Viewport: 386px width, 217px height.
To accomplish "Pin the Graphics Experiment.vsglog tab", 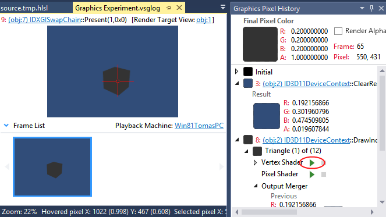I will point(168,8).
